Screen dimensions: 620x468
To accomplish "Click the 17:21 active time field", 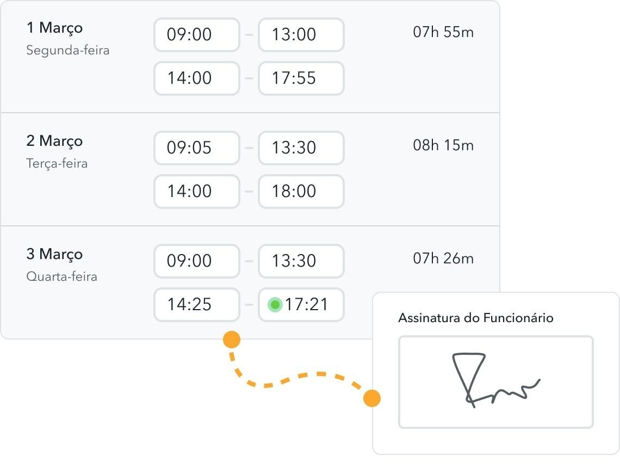I will pos(307,305).
